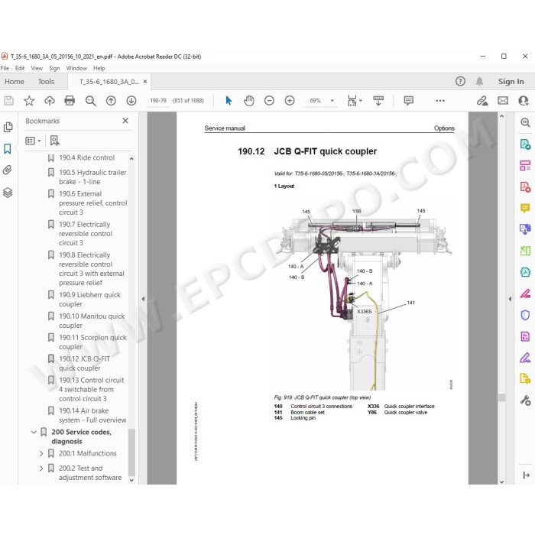
Task: Open Help question mark icon
Action: [460, 81]
